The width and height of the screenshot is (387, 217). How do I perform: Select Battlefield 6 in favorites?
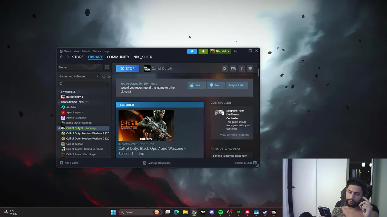pyautogui.click(x=75, y=97)
